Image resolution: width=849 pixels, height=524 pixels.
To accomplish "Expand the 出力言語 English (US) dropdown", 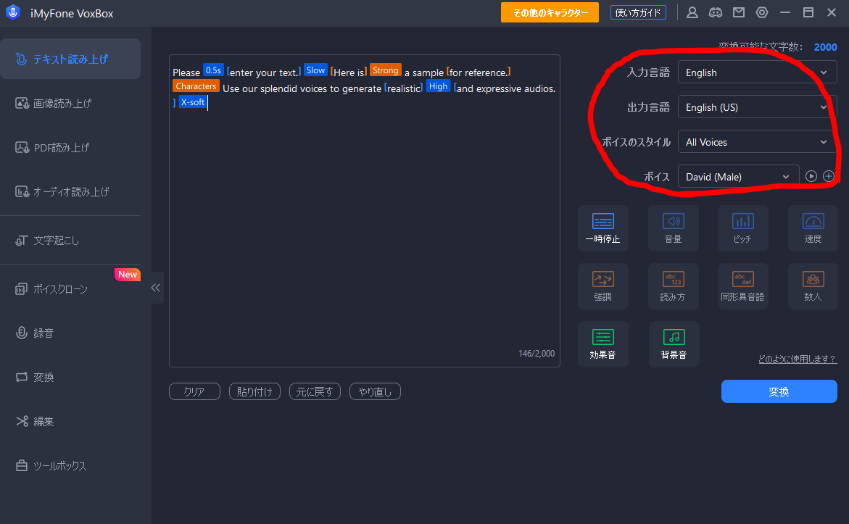I will pyautogui.click(x=757, y=107).
